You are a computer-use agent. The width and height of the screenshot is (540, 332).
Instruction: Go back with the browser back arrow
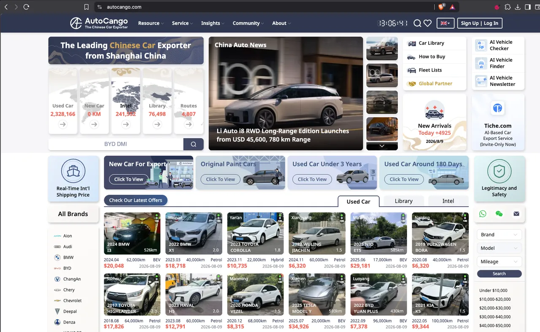click(x=6, y=7)
